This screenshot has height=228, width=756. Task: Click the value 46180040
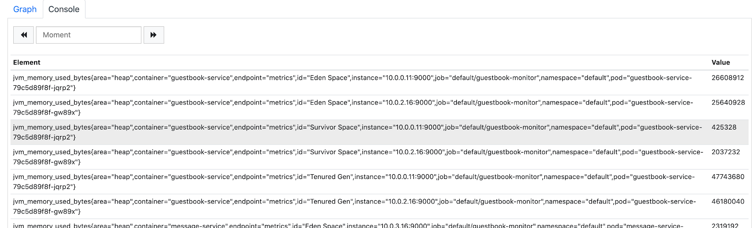click(728, 202)
